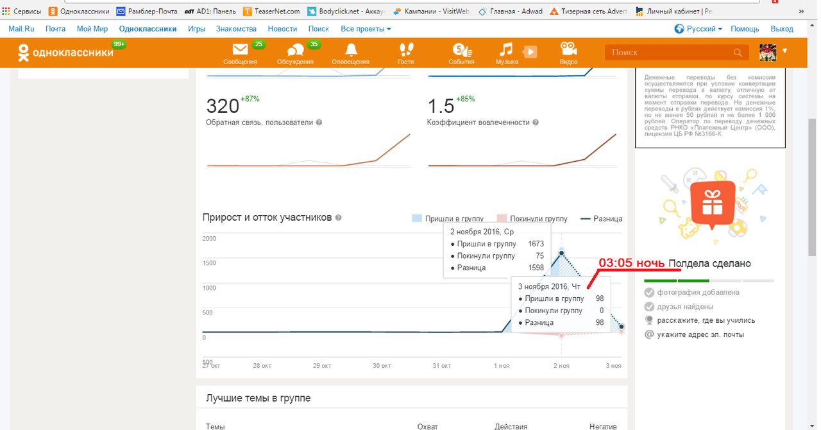
Task: Click the Одноклассники logo
Action: pyautogui.click(x=64, y=52)
